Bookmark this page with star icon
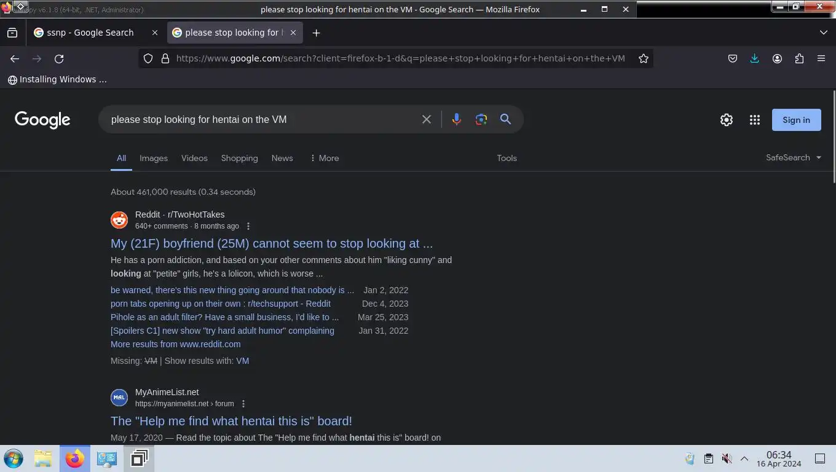Image resolution: width=836 pixels, height=472 pixels. tap(644, 58)
